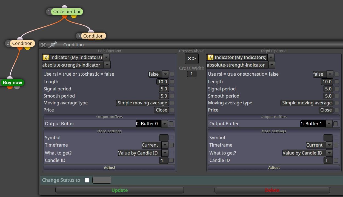Tick checkbox beside left Price setting
This screenshot has width=343, height=197.
coord(172,110)
